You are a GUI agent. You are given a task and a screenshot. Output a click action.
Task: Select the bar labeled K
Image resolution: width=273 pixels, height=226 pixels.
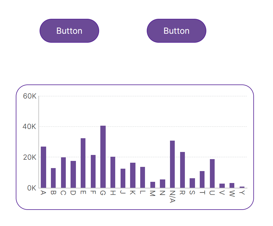point(133,175)
